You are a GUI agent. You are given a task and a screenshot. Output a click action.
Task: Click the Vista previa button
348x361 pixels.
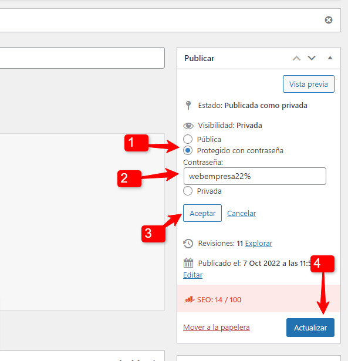click(309, 84)
